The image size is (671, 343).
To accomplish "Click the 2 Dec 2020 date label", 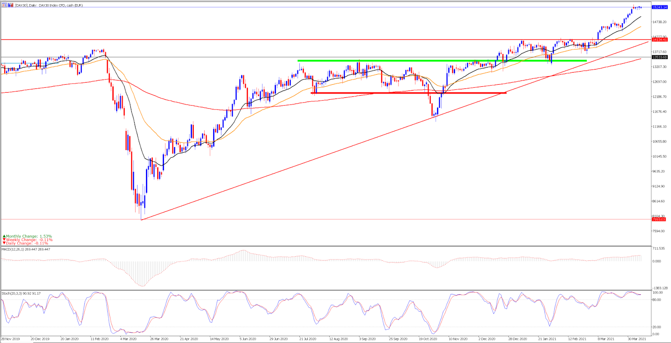I will [487, 339].
